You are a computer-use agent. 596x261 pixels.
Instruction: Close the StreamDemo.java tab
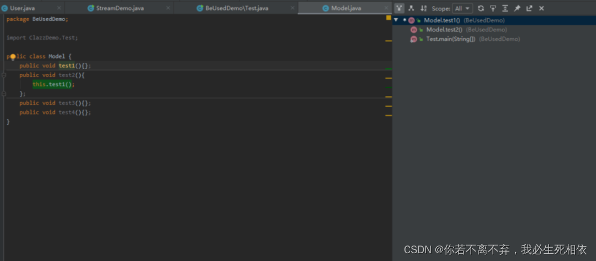(x=168, y=8)
